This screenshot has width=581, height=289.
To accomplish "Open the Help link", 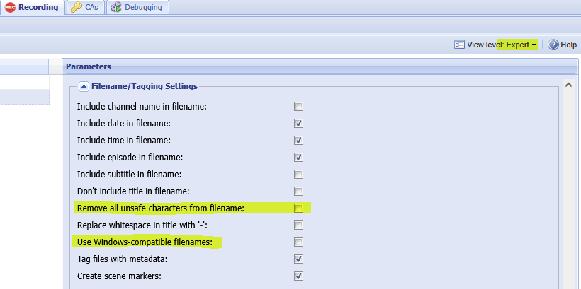I will 568,45.
